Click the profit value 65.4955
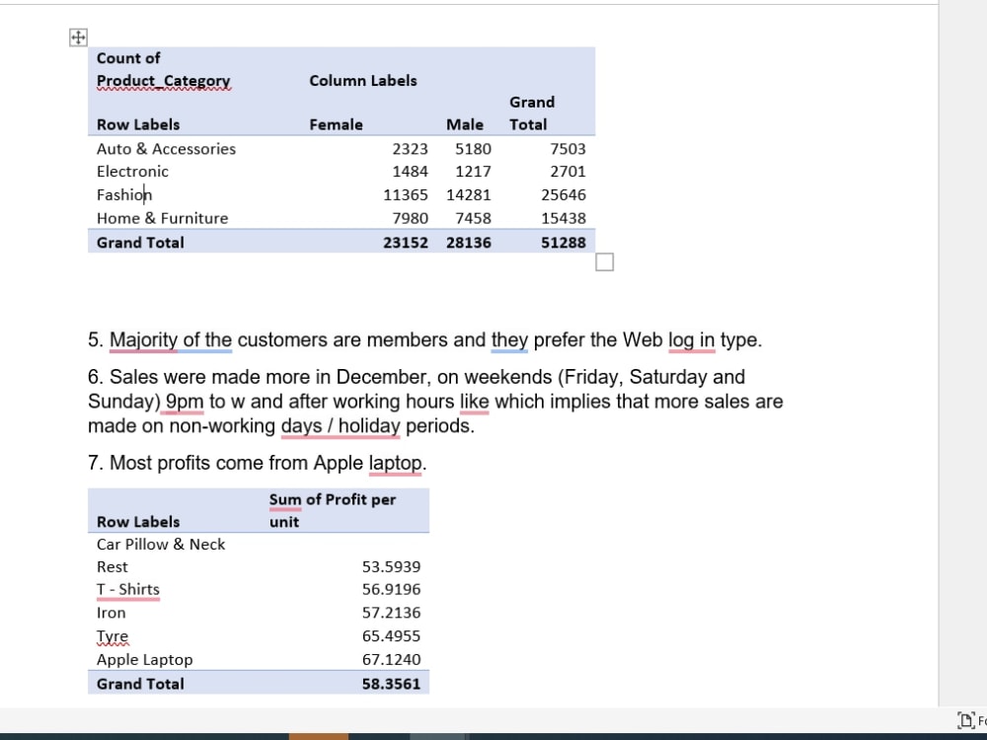The image size is (987, 740). click(x=391, y=636)
